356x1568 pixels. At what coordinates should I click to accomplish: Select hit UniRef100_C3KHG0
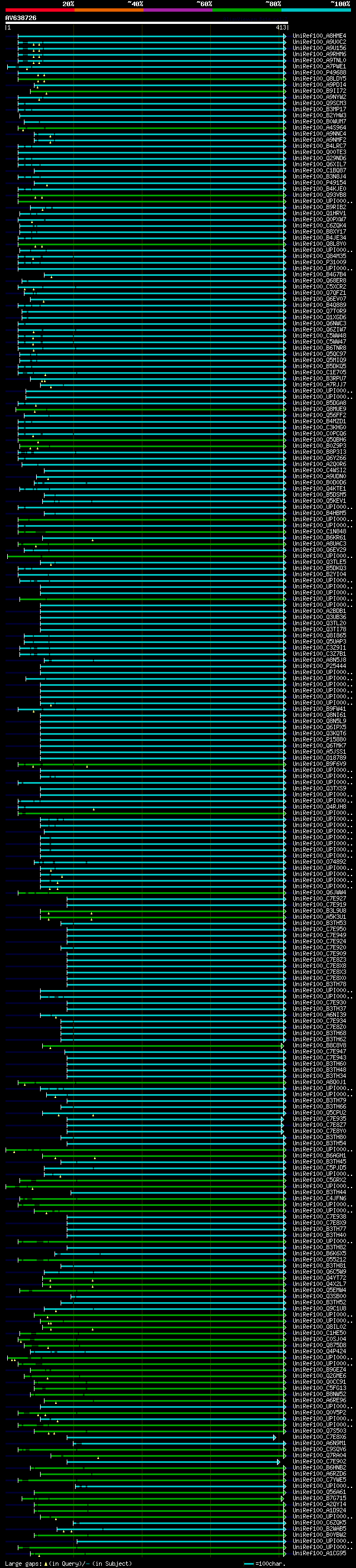319,427
